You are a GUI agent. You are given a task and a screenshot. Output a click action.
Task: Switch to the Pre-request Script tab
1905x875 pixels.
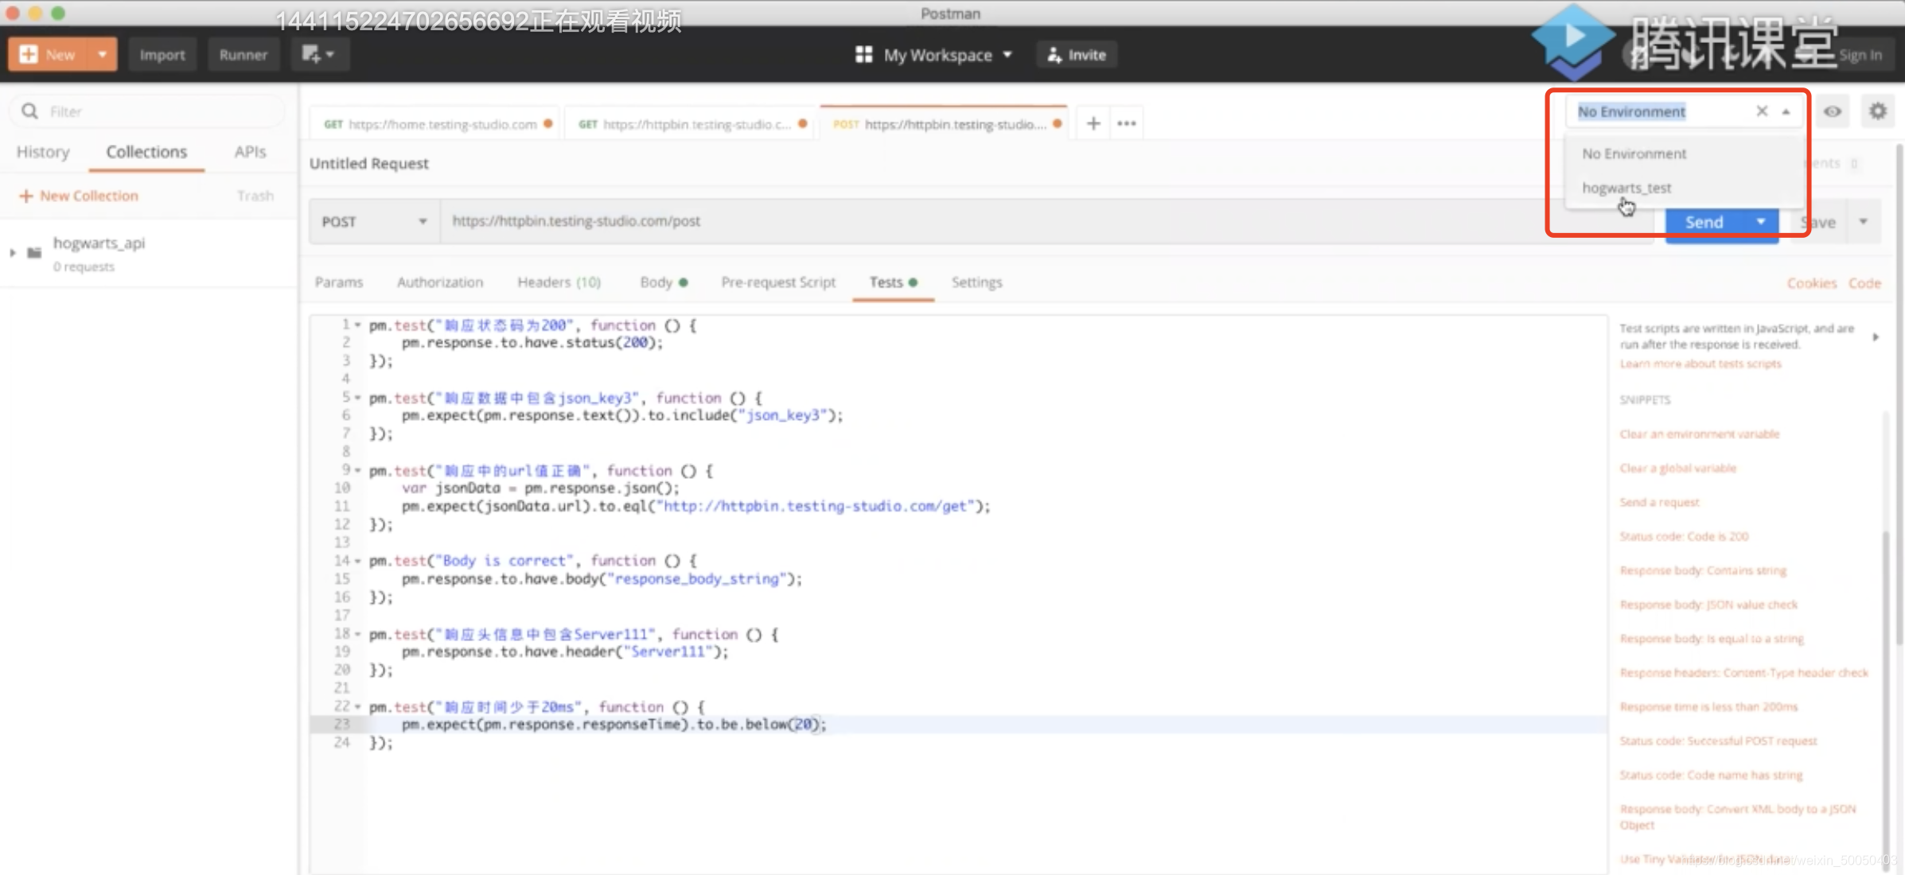tap(777, 282)
